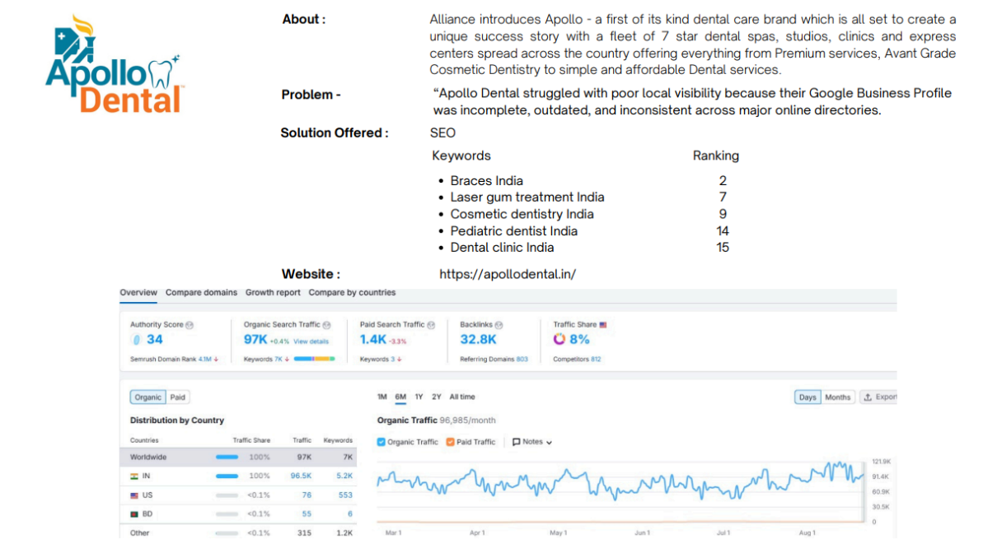This screenshot has width=983, height=553.
Task: Open the Compare domains tab
Action: coord(201,292)
